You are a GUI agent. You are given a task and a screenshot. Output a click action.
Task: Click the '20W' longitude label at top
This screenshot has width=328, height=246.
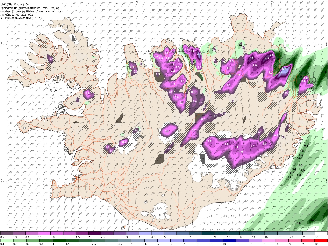(136, 1)
